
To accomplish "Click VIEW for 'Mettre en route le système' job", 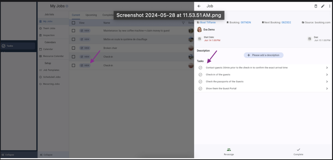I will [85, 39].
